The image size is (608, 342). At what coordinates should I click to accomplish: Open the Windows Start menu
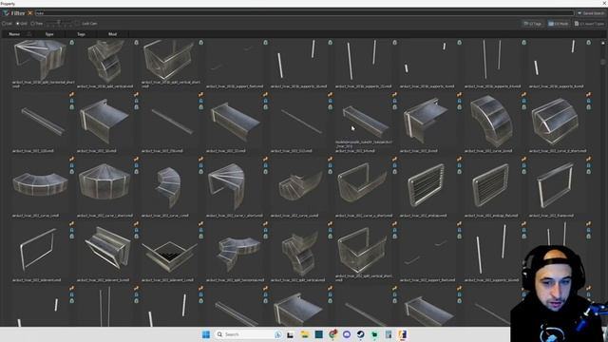206,334
